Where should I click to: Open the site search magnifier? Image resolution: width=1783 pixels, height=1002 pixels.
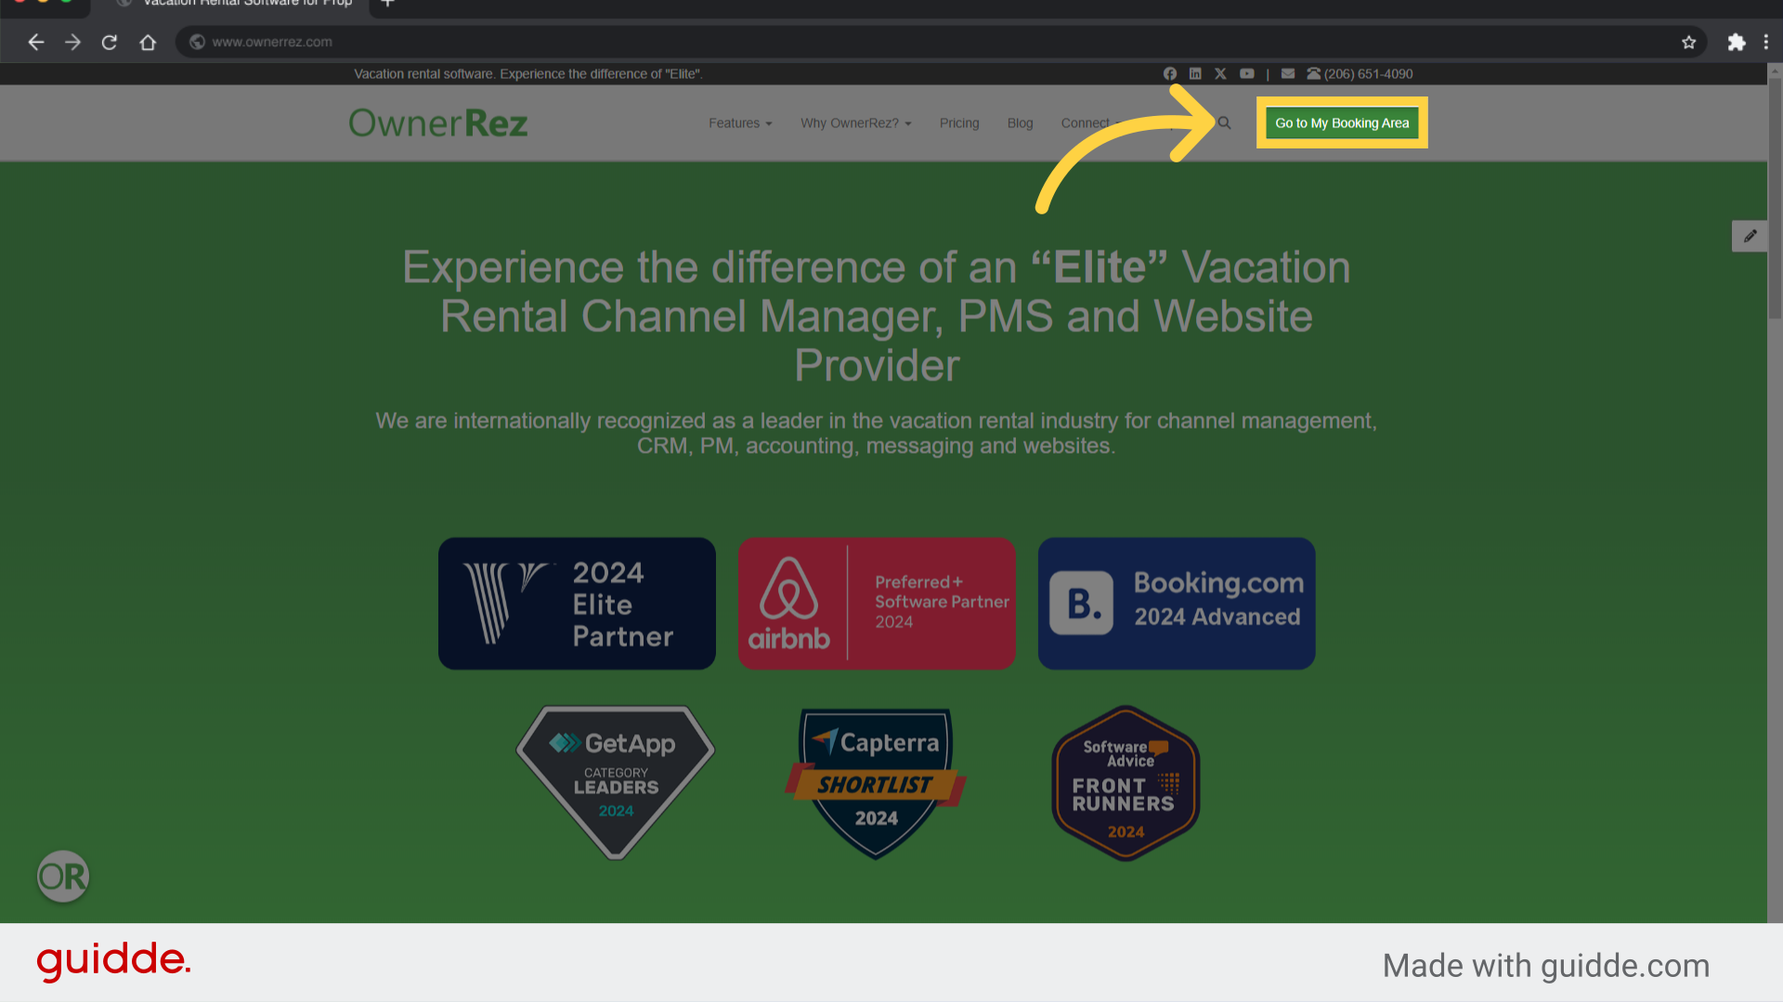point(1225,122)
